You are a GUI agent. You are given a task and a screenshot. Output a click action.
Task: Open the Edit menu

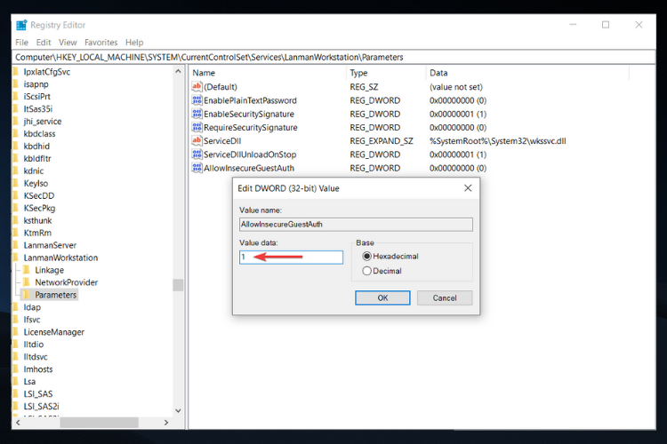(x=44, y=43)
